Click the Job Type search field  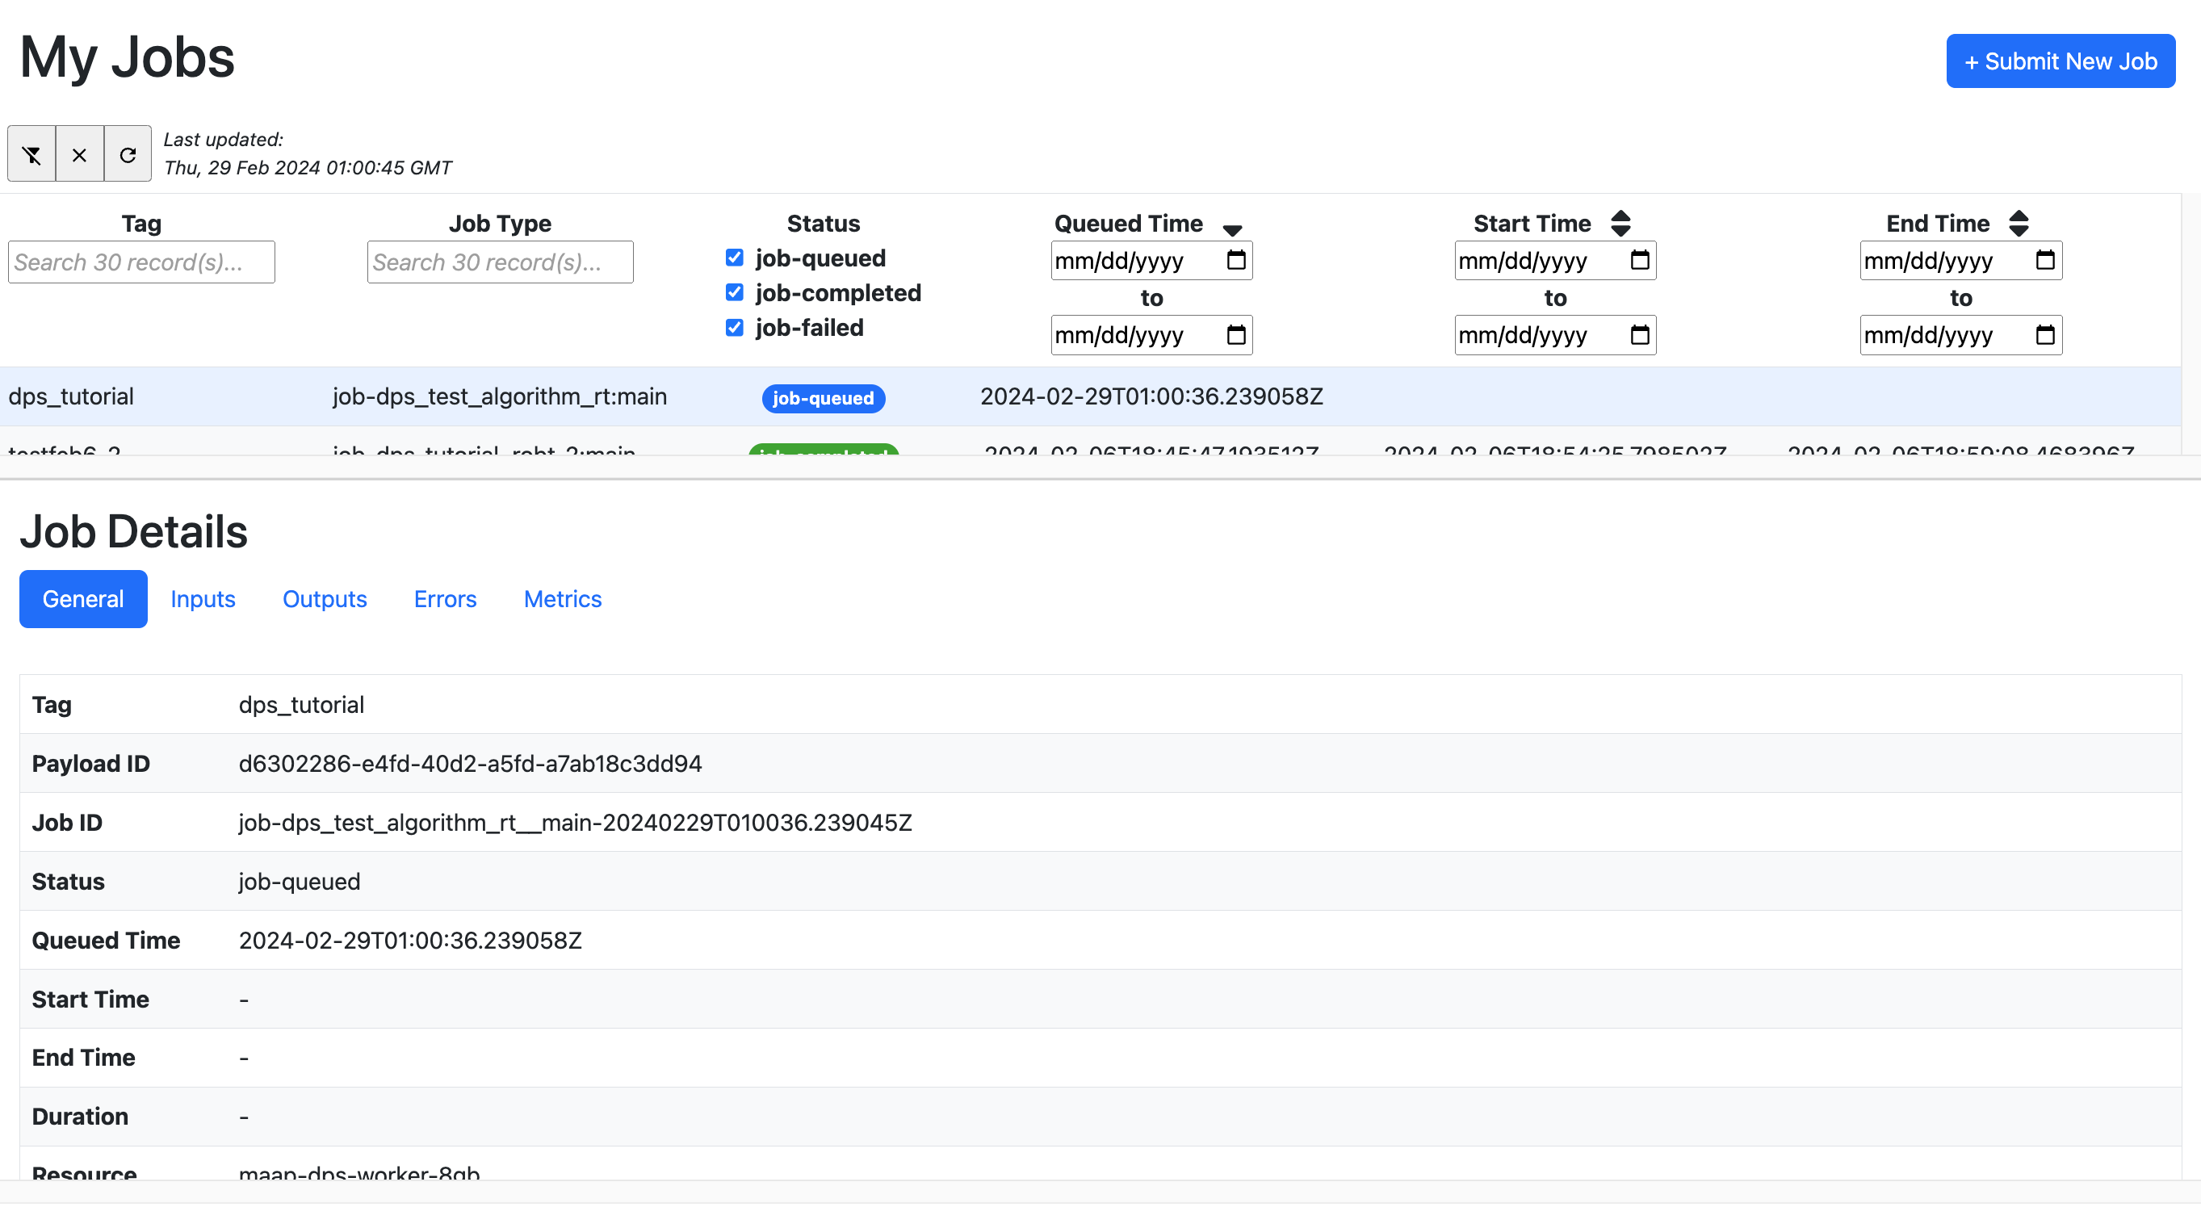500,262
